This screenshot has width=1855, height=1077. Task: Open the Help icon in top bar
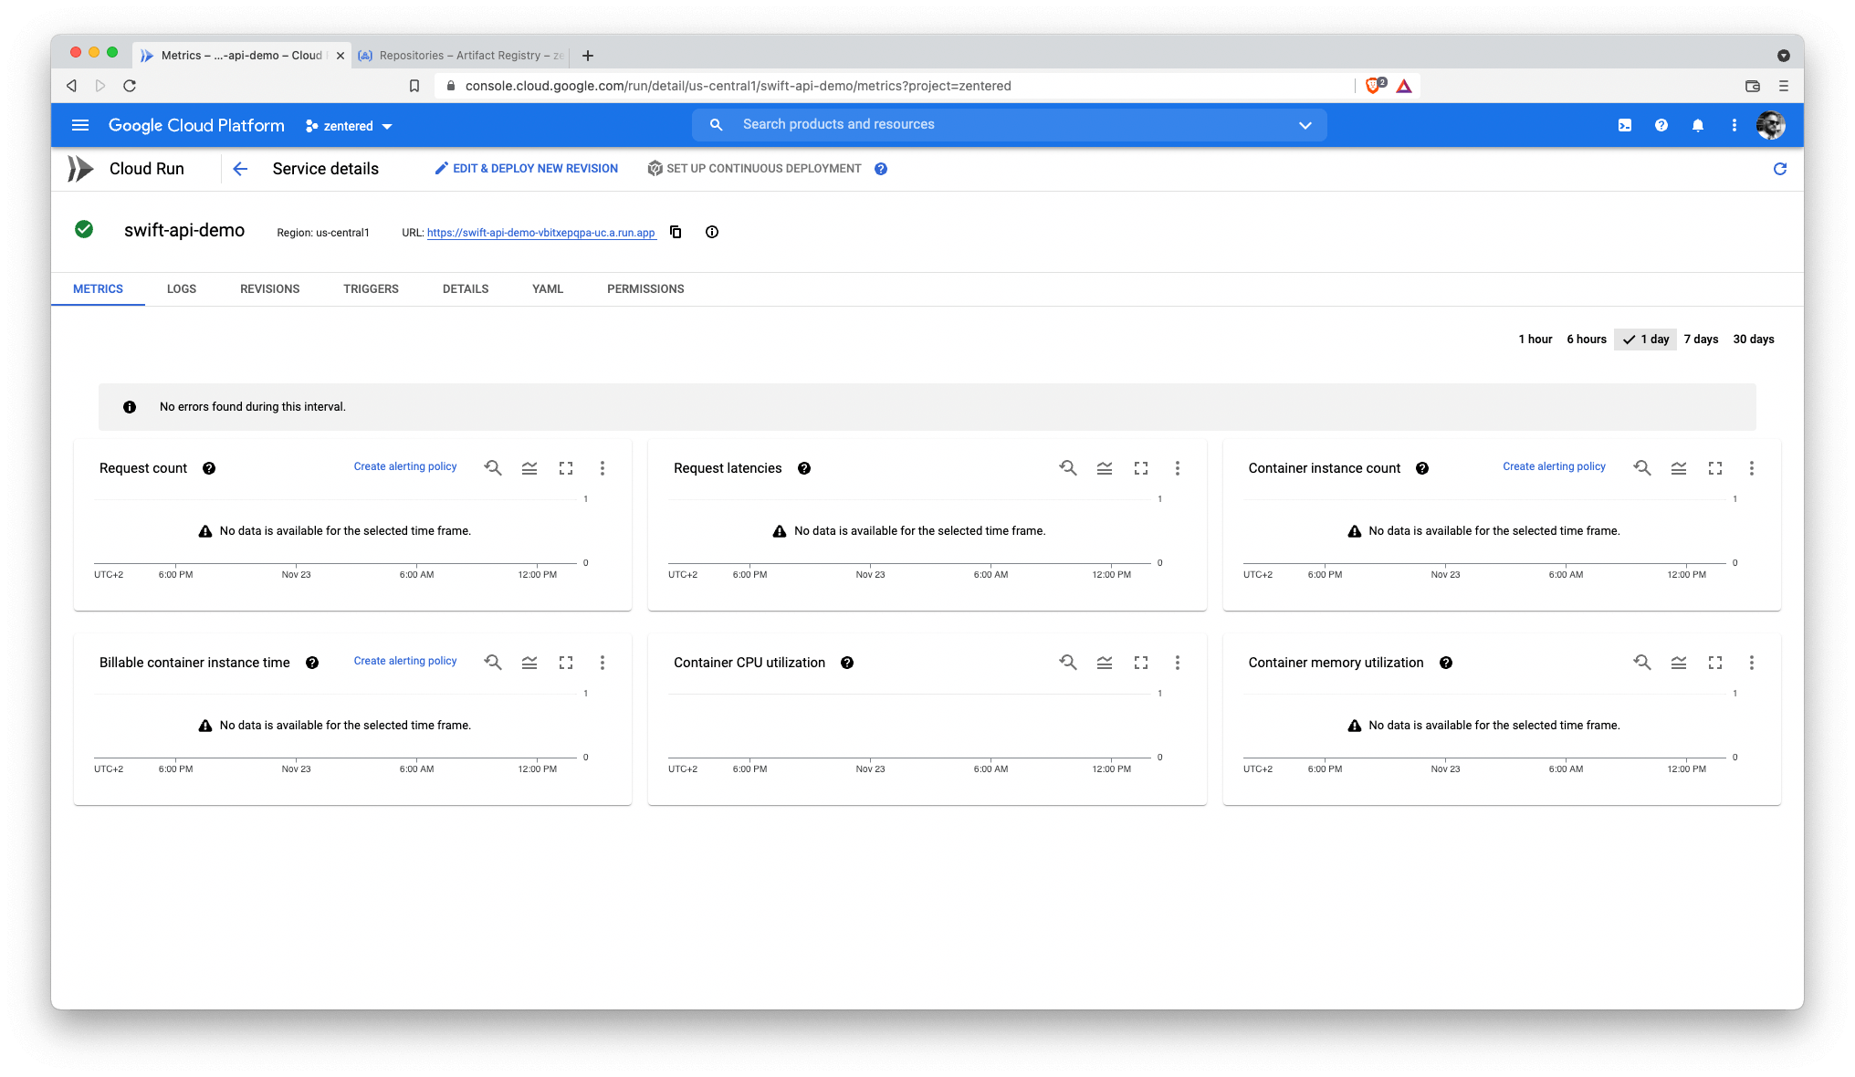pyautogui.click(x=1661, y=125)
